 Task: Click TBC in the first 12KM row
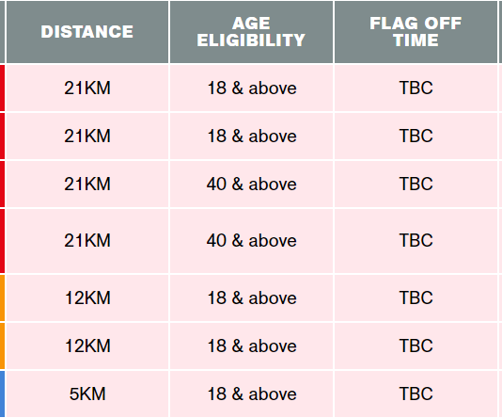[416, 297]
